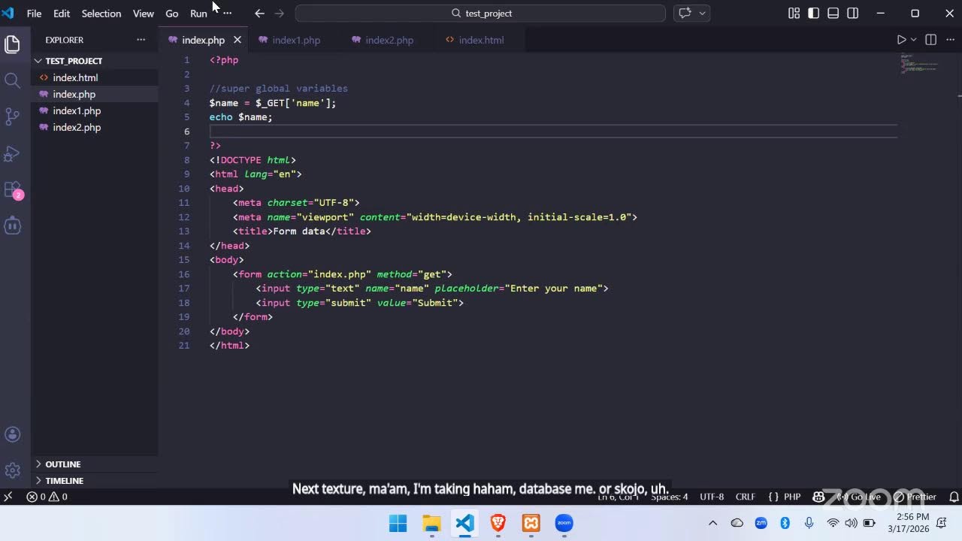Open dropdown arrow next to Copilot icon
Viewport: 962px width, 541px height.
tap(703, 14)
